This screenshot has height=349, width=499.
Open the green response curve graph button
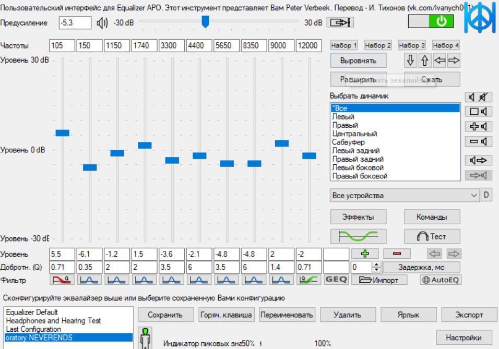[359, 236]
